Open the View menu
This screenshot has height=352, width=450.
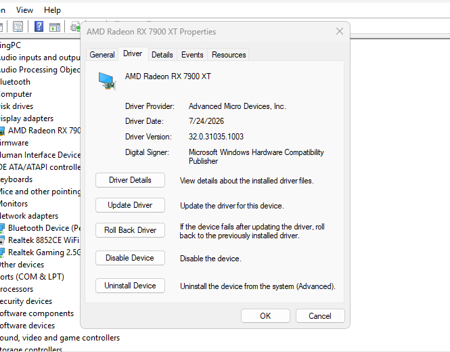(x=24, y=10)
